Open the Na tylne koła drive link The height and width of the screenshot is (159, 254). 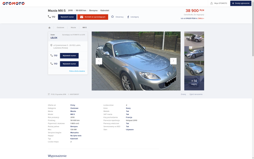pyautogui.click(x=76, y=136)
